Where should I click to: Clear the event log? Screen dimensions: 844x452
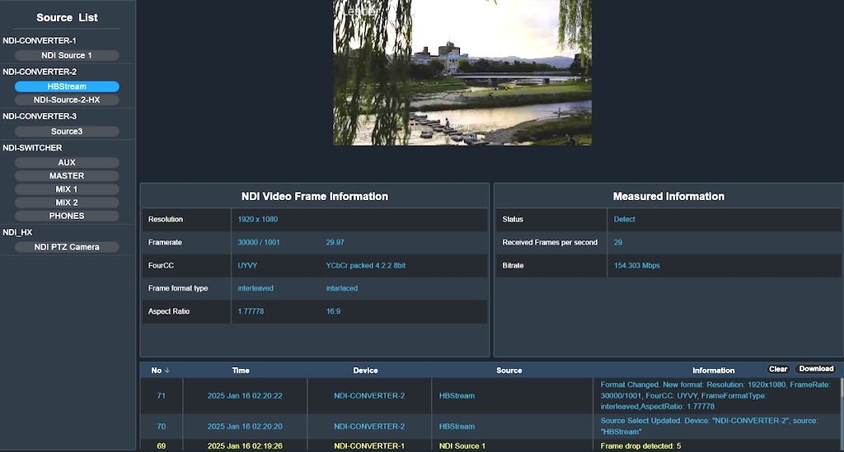click(x=778, y=370)
